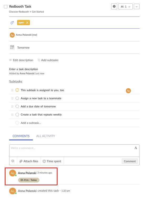Open the due date calendar icon
Viewport: 144px width, 199px height.
pyautogui.click(x=12, y=48)
